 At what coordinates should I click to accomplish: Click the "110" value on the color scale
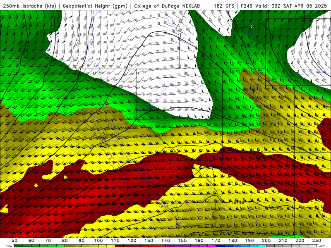click(x=115, y=241)
